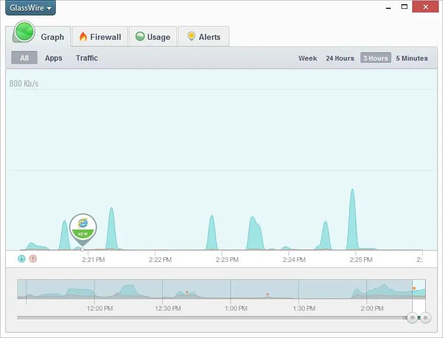This screenshot has width=443, height=338.
Task: Click the yellow Alerts pin icon
Action: click(x=191, y=36)
